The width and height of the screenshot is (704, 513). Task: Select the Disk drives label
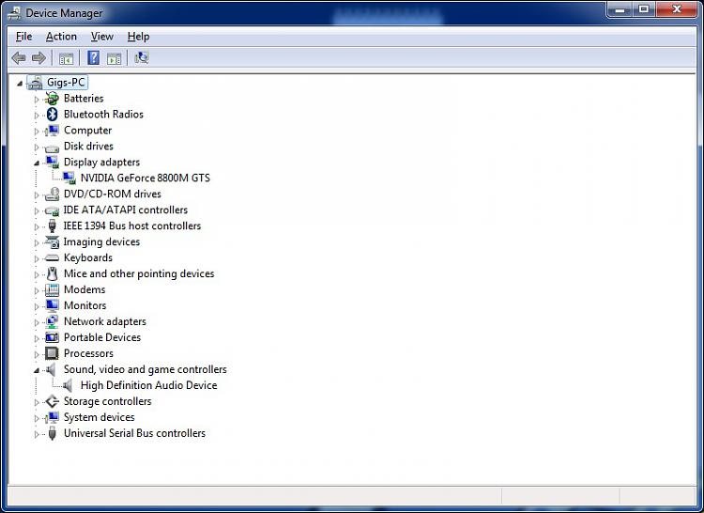click(88, 146)
